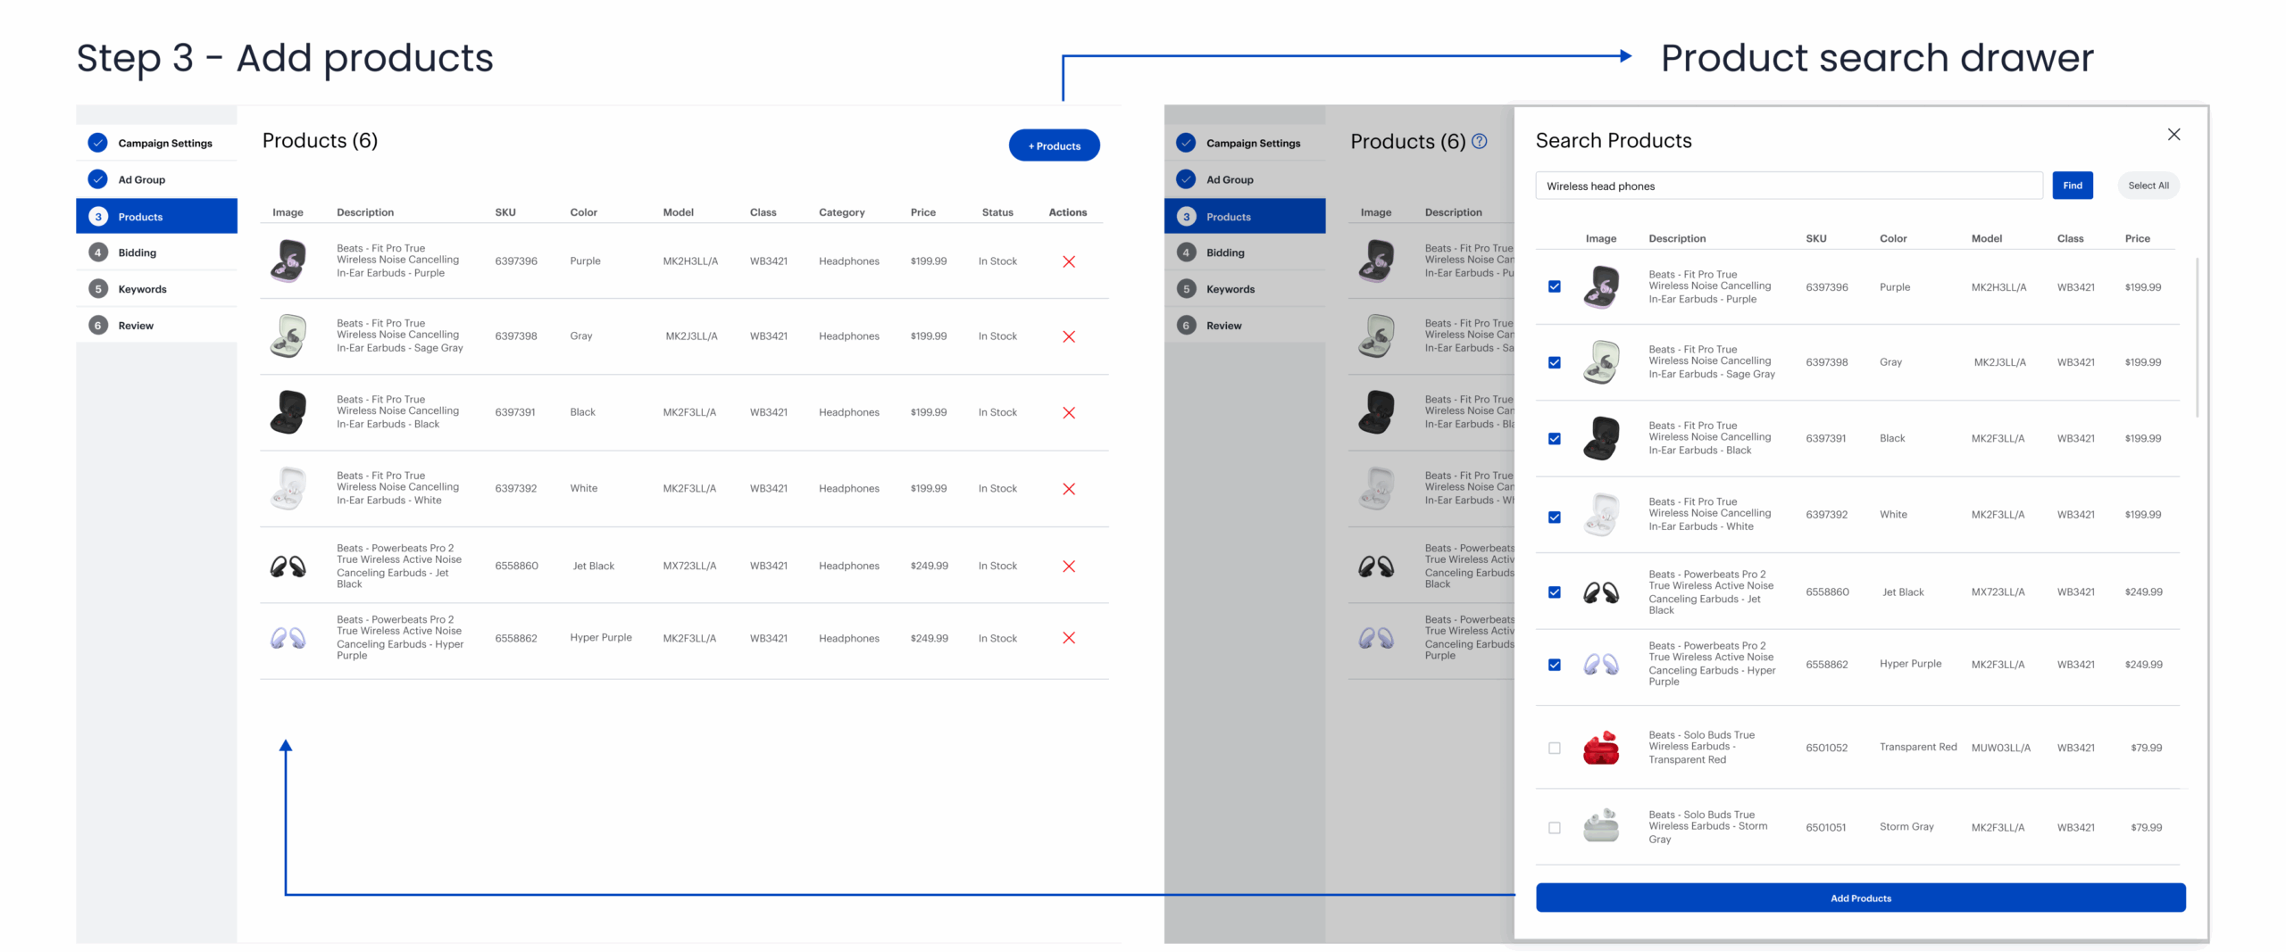2286x952 pixels.
Task: Click the Add Products button
Action: pos(1860,898)
